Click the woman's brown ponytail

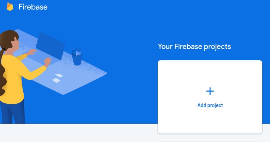point(2,72)
